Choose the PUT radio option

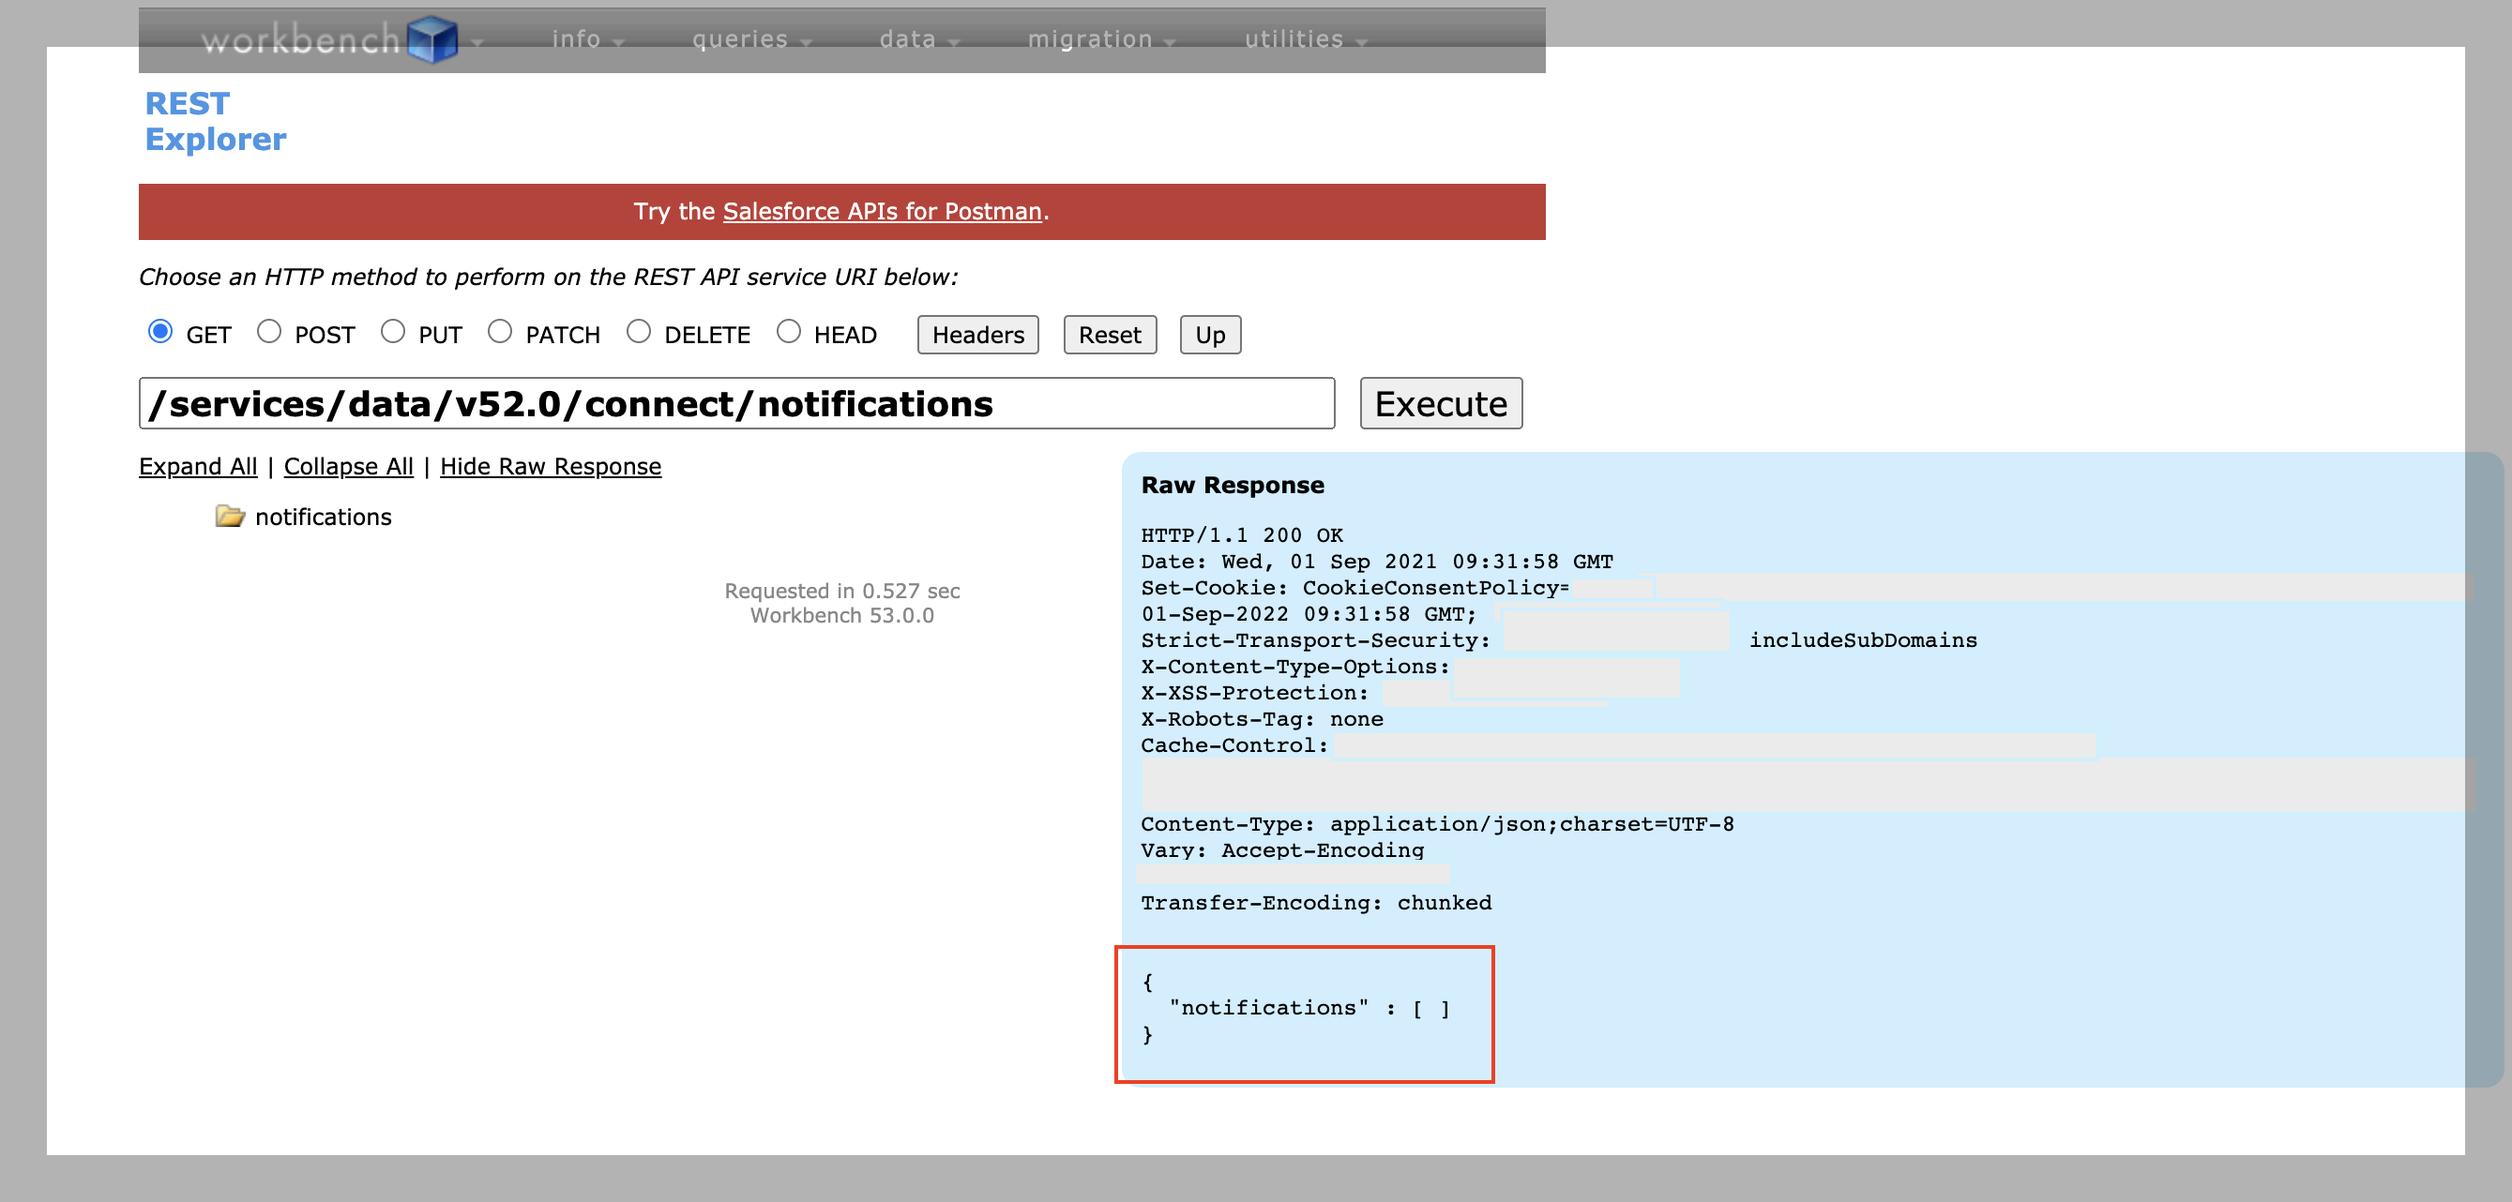point(393,332)
